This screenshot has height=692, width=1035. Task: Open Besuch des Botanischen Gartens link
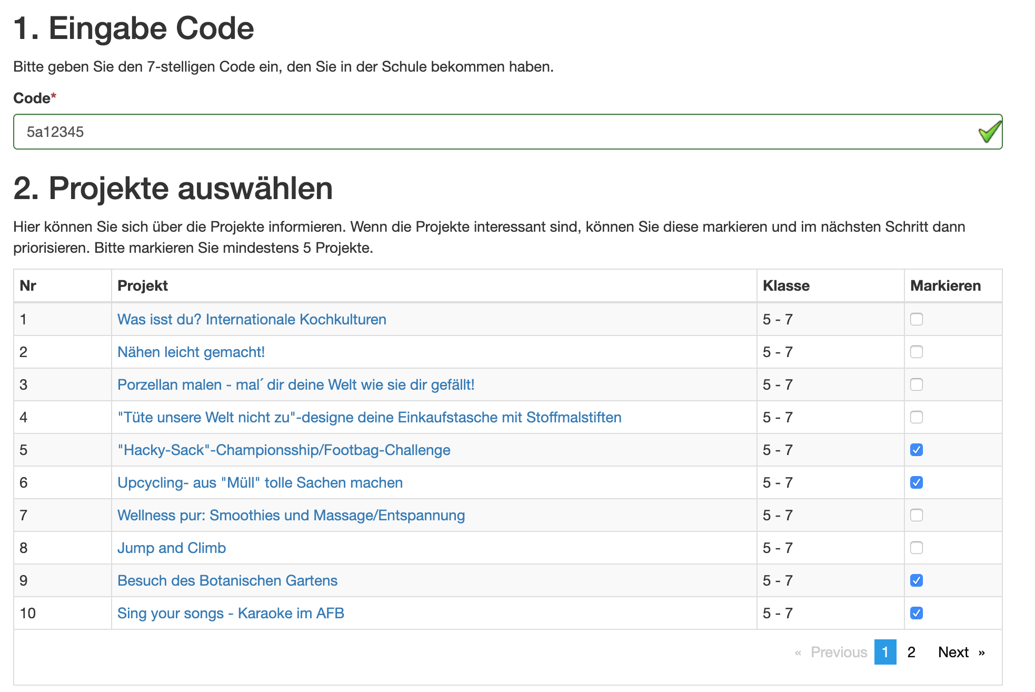227,580
